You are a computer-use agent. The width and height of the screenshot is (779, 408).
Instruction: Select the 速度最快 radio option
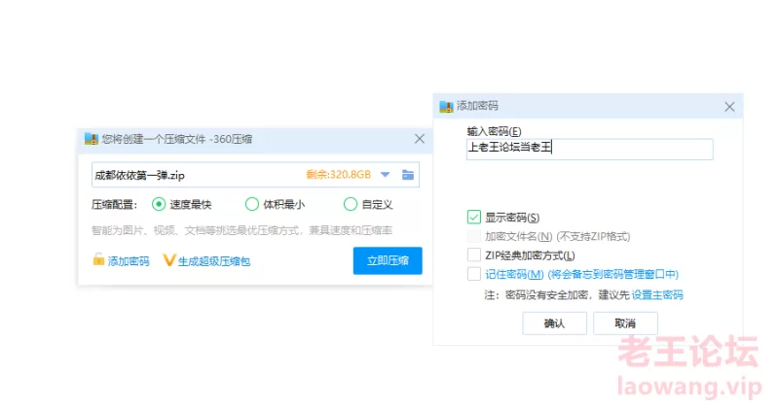[x=159, y=204]
